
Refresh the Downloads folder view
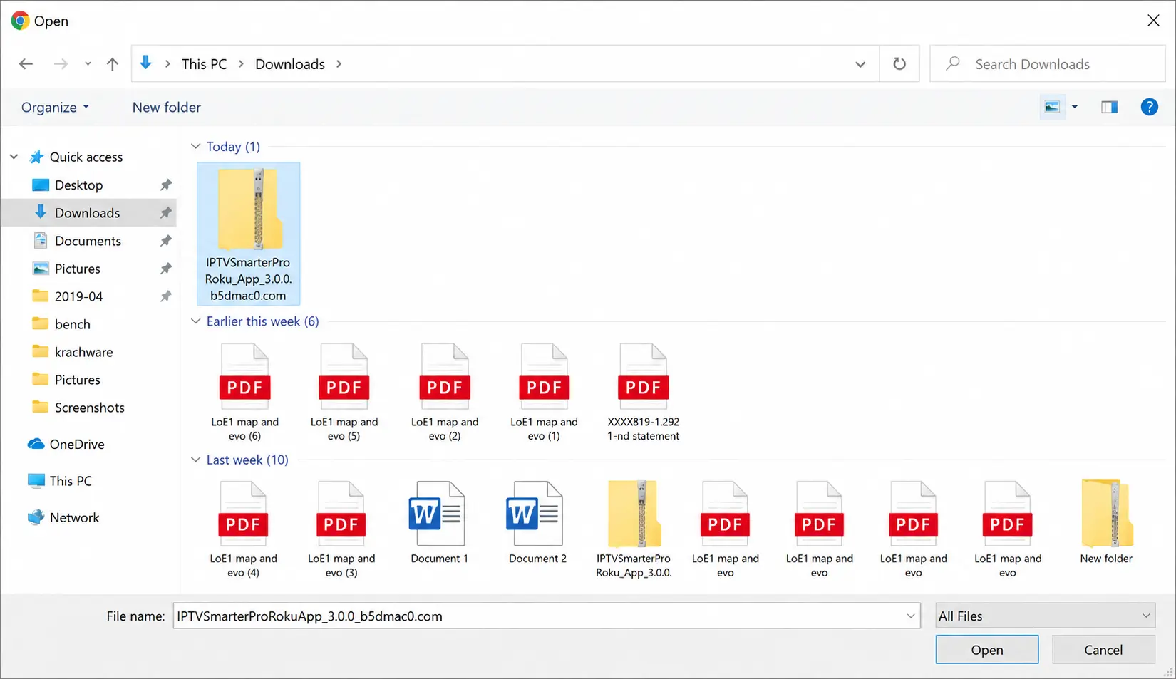(x=899, y=64)
